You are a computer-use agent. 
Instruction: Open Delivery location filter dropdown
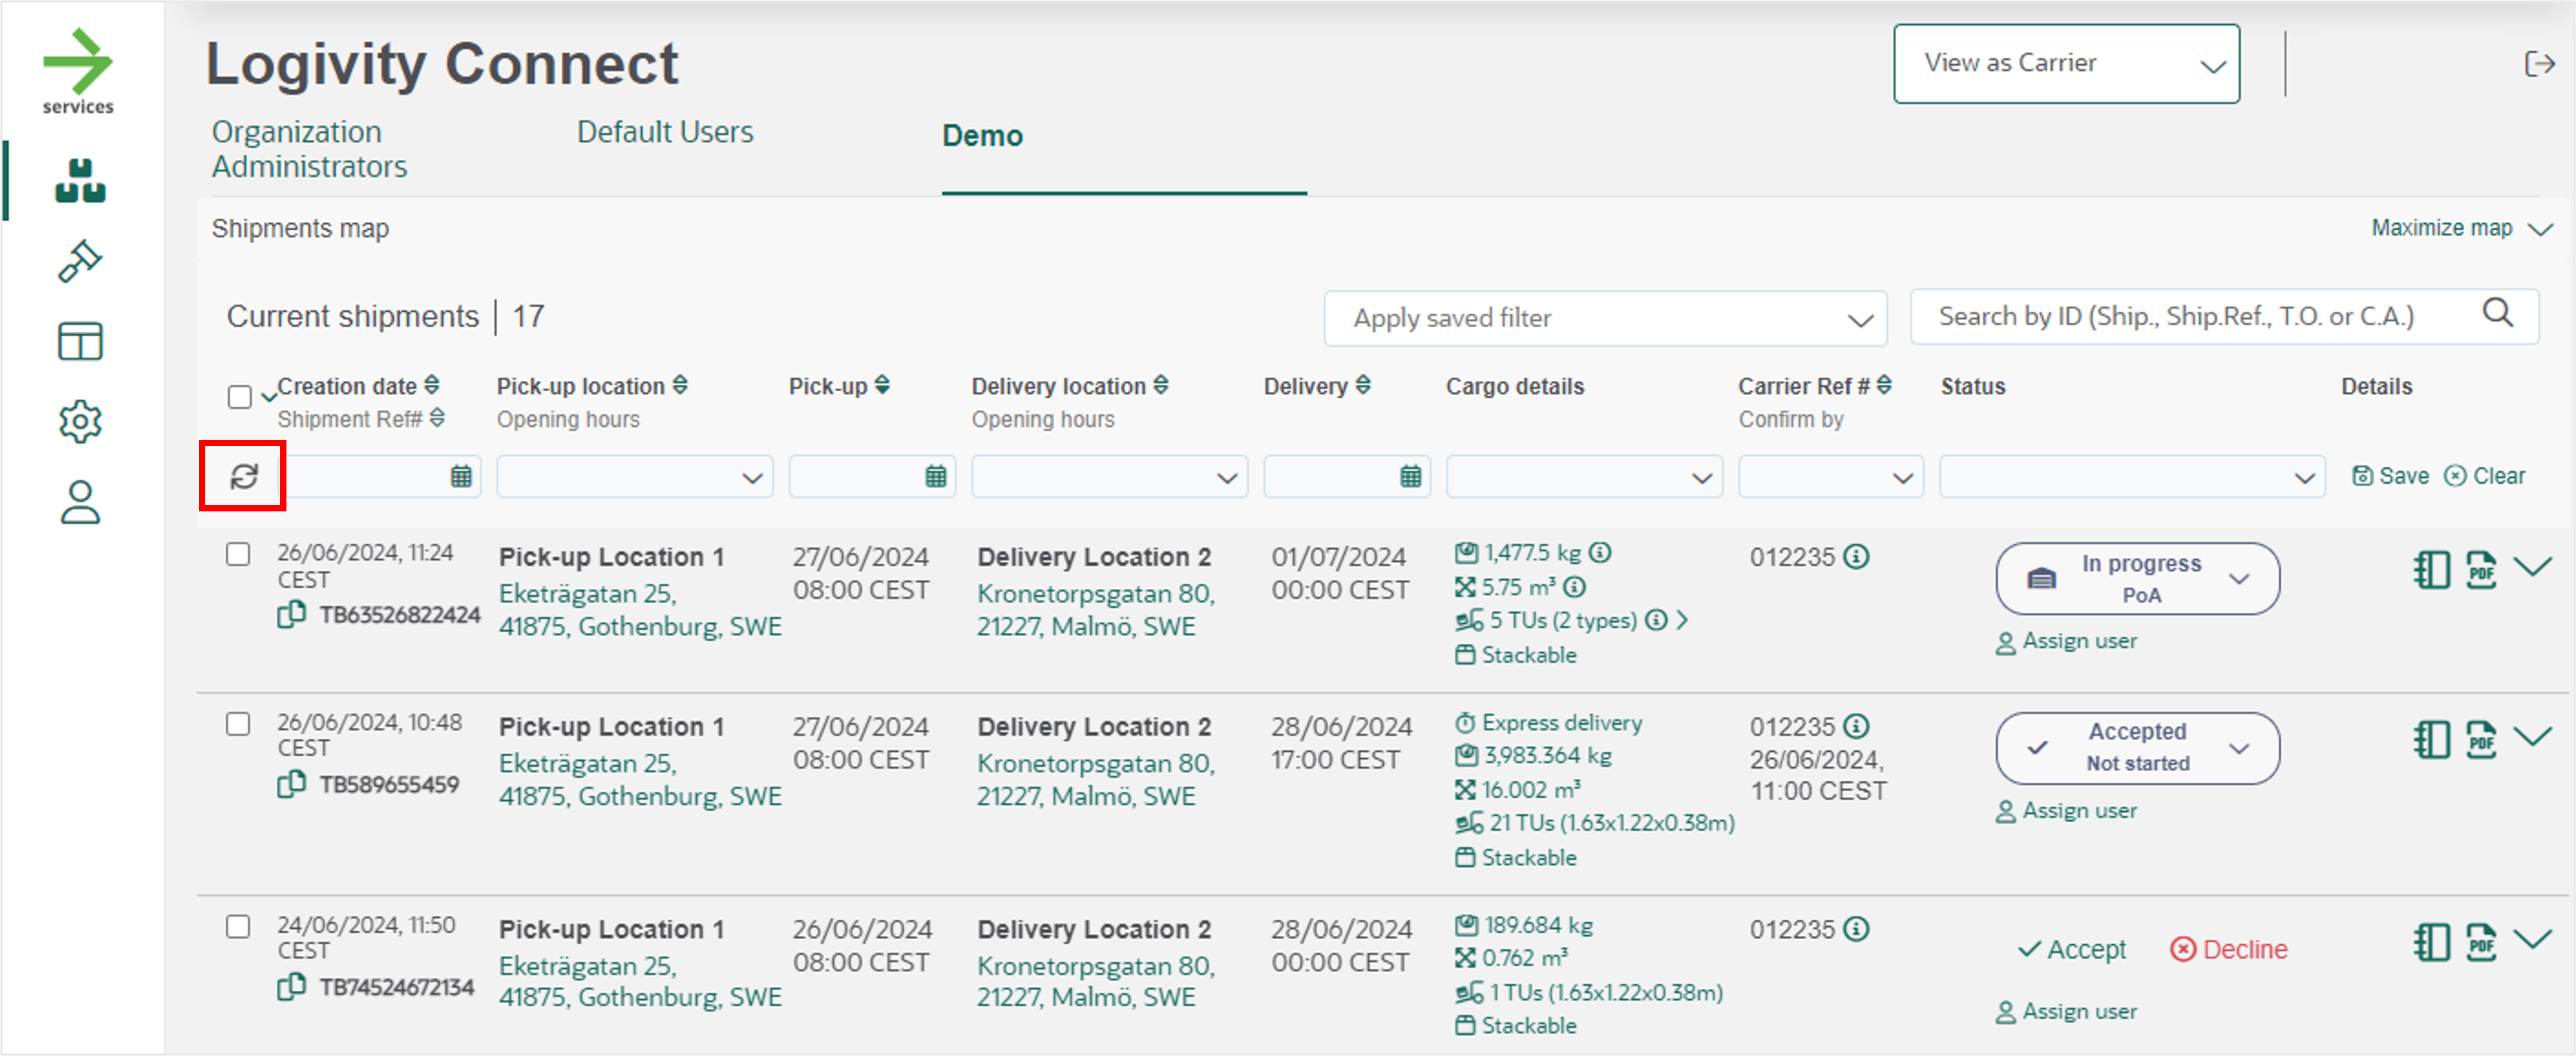pos(1109,476)
